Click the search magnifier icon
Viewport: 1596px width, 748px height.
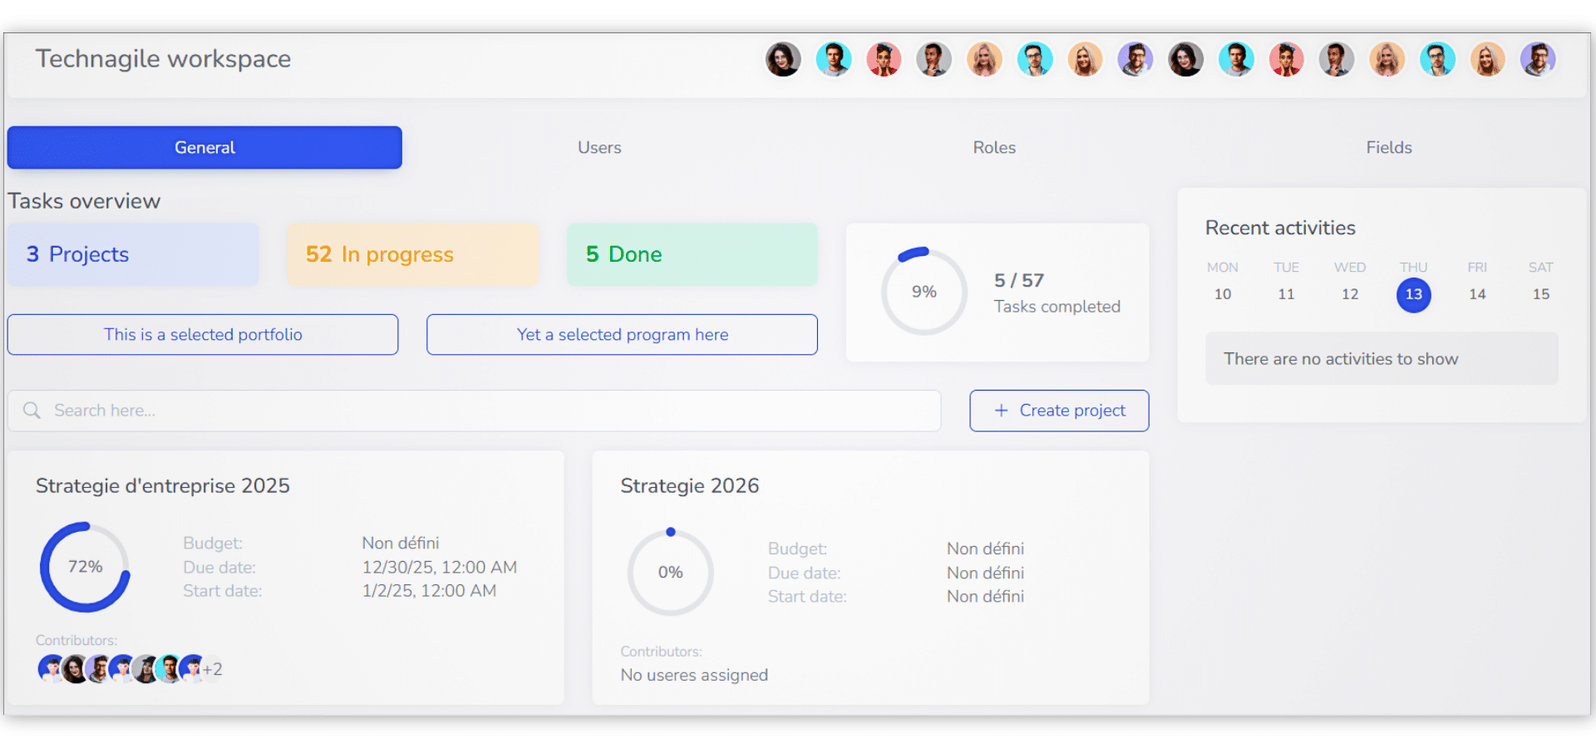click(x=32, y=411)
